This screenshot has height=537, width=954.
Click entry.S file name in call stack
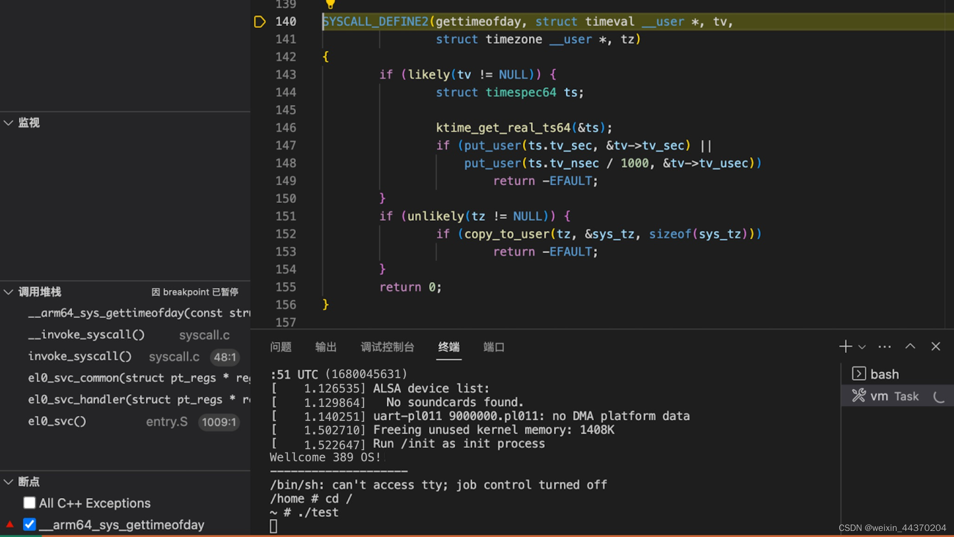(167, 422)
